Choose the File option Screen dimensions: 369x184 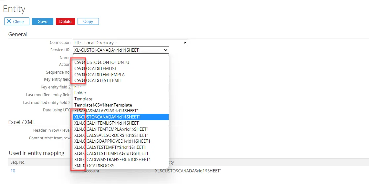click(x=78, y=87)
